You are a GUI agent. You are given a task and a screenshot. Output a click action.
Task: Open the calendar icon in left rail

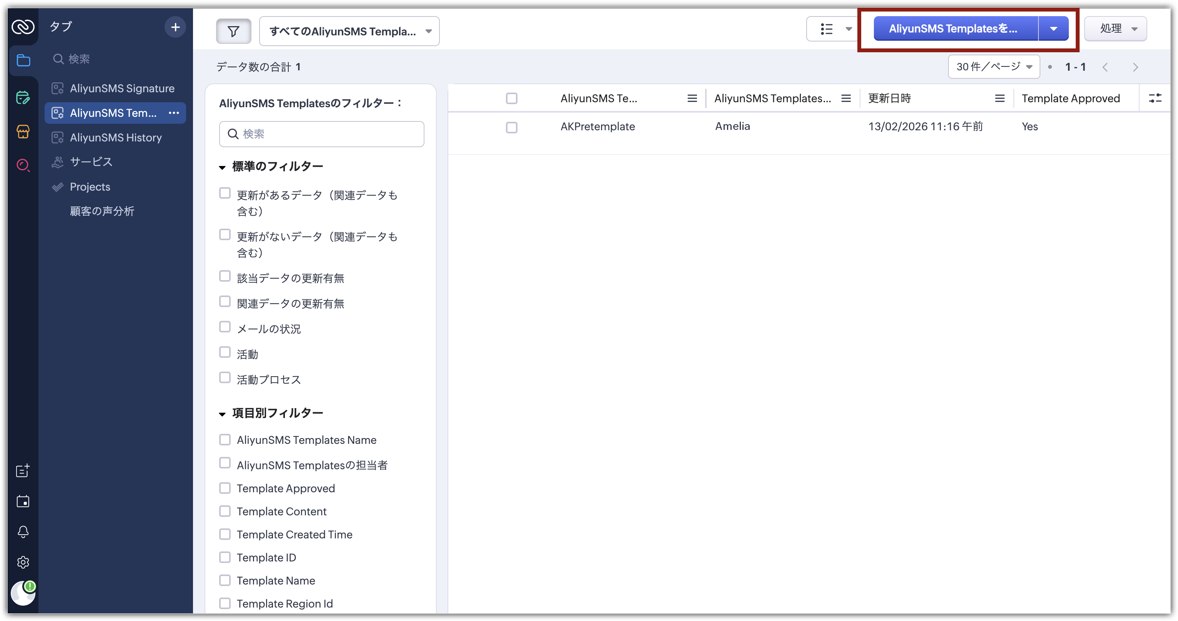pos(23,501)
